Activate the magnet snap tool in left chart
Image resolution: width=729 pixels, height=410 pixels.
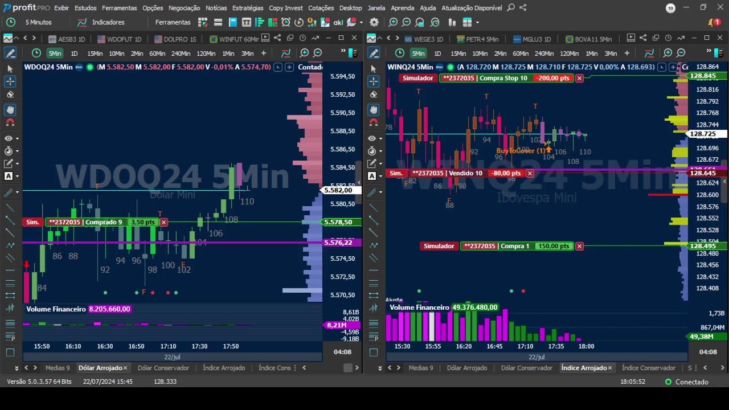pos(10,122)
